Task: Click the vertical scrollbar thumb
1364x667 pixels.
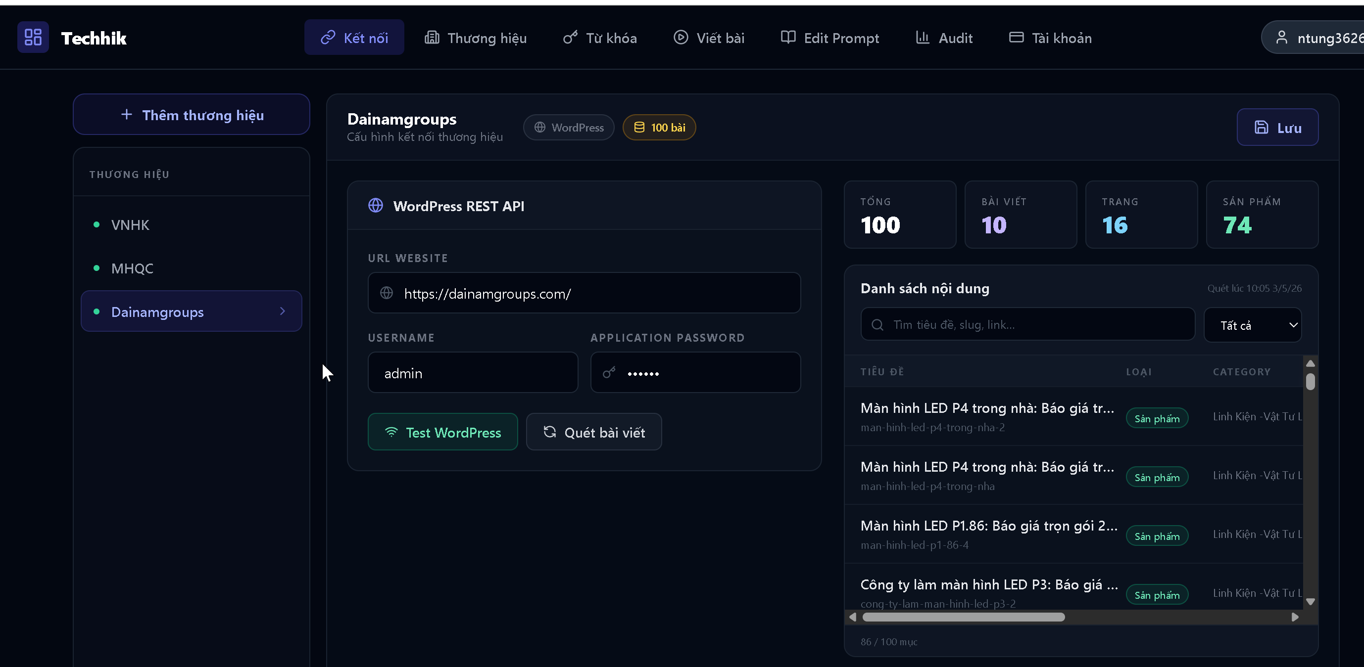Action: [1311, 381]
